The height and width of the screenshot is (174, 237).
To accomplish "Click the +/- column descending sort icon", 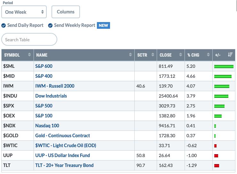I will [x=230, y=55].
